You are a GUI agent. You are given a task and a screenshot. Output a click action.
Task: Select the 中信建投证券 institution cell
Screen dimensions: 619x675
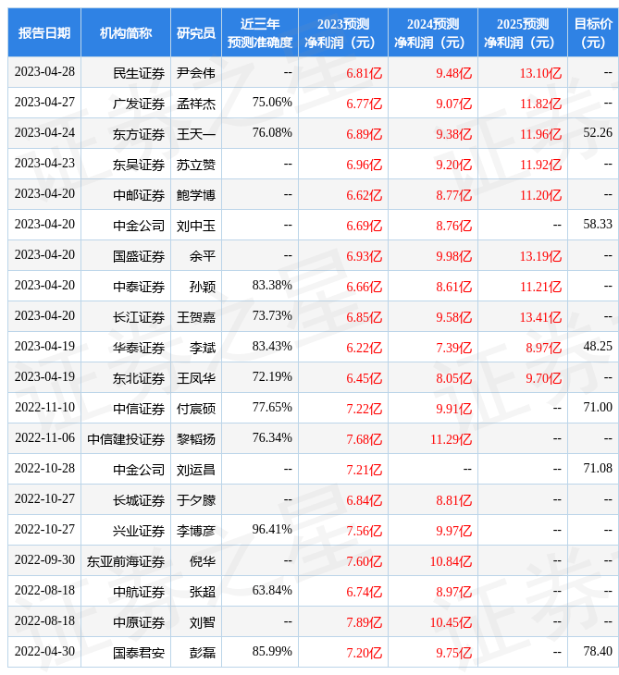pyautogui.click(x=126, y=439)
